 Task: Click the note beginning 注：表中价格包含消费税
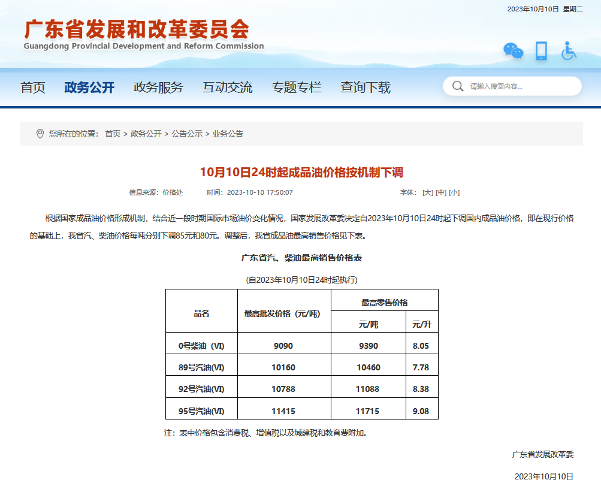click(267, 433)
